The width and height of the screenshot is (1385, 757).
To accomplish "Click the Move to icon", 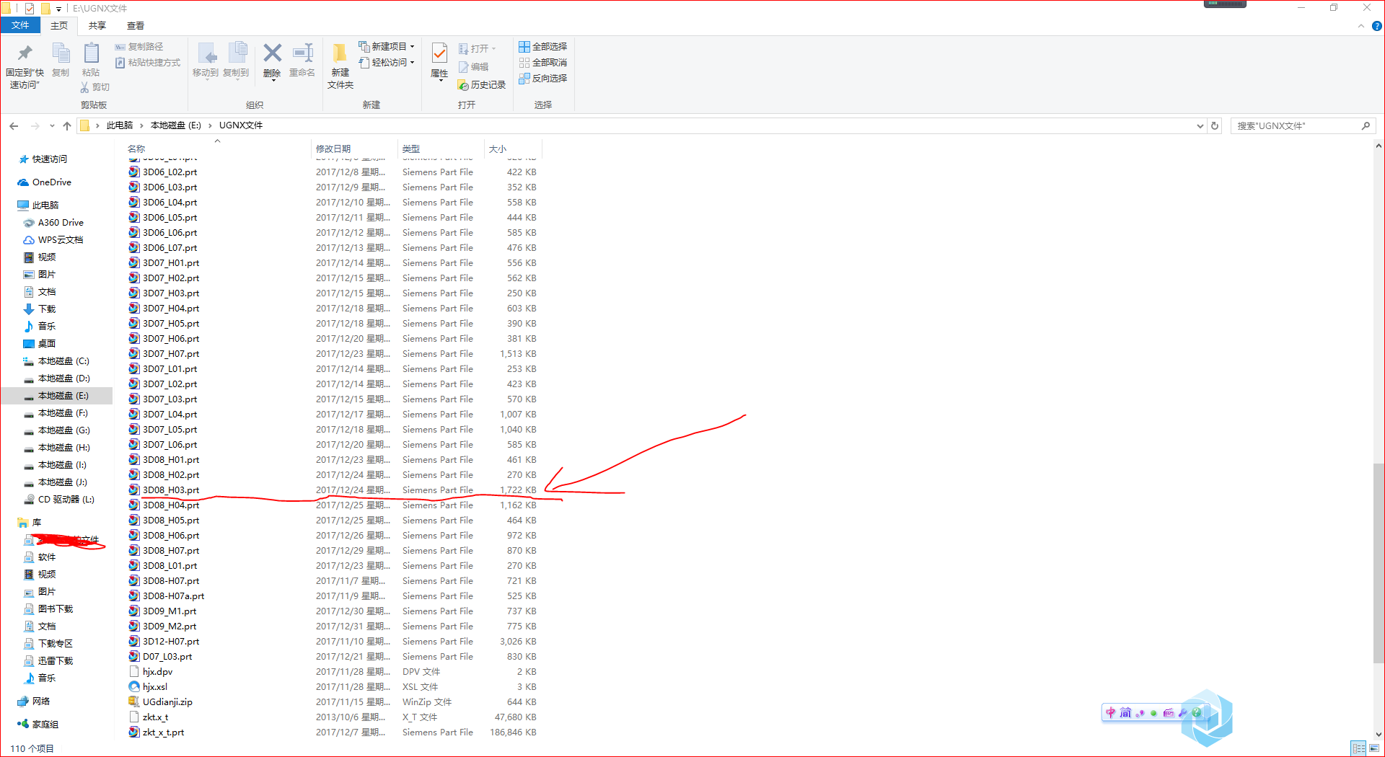I will click(x=206, y=54).
